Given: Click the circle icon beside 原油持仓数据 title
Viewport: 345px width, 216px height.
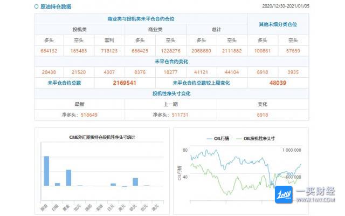Looking at the screenshot, I should (x=37, y=6).
